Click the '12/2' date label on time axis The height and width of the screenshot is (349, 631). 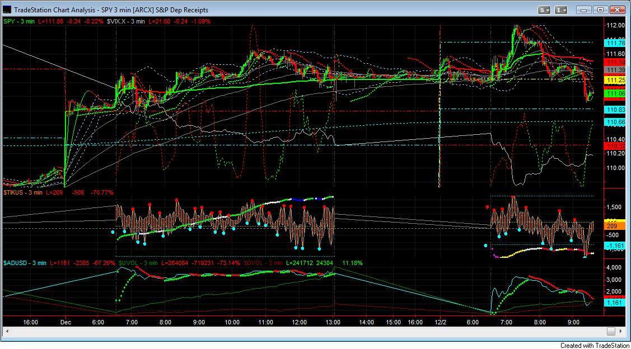(440, 322)
